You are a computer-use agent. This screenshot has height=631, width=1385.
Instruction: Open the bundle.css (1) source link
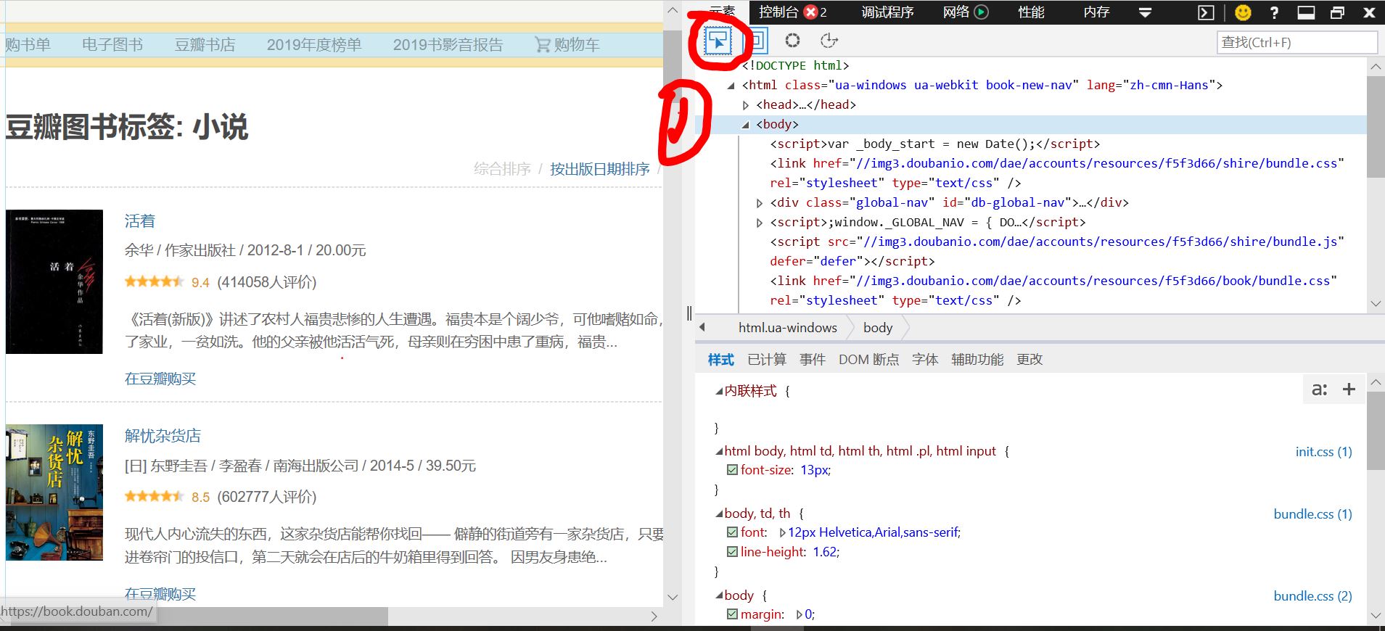(1313, 514)
